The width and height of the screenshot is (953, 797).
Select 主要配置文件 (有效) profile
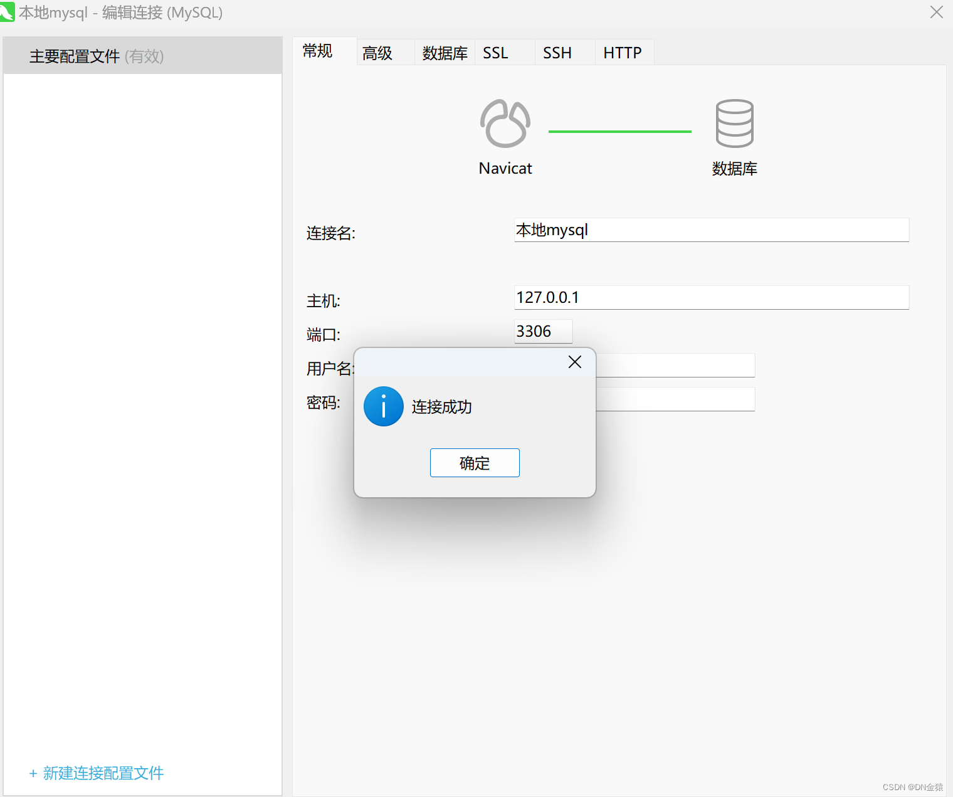pyautogui.click(x=143, y=56)
